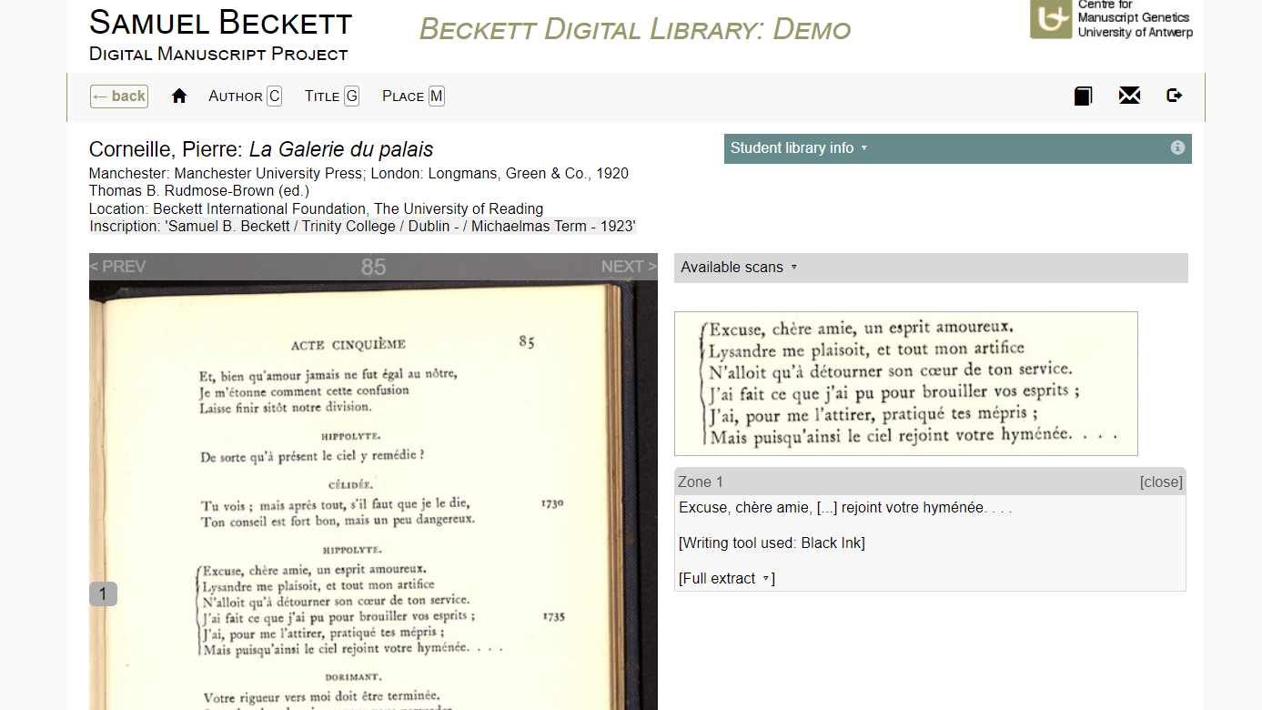1262x710 pixels.
Task: Click the info circle icon
Action: coord(1177,147)
